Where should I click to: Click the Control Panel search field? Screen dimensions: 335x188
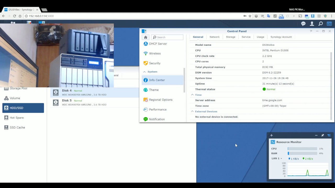167,37
